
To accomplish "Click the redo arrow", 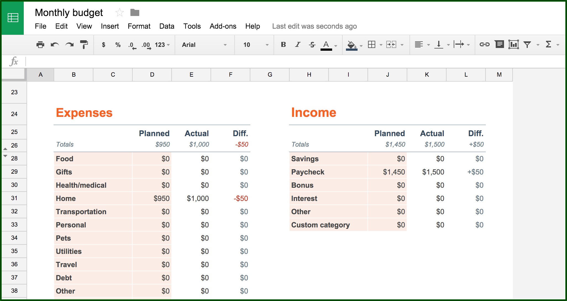I will (x=69, y=45).
